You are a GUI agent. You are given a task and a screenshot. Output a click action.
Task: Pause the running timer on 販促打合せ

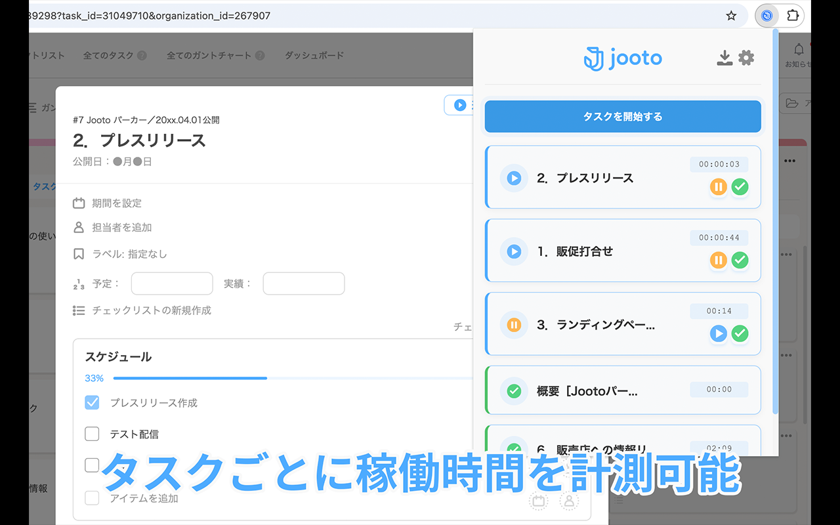click(x=719, y=261)
